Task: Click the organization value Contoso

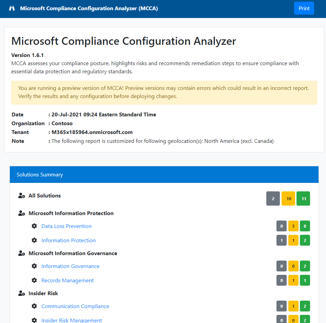Action: [62, 123]
